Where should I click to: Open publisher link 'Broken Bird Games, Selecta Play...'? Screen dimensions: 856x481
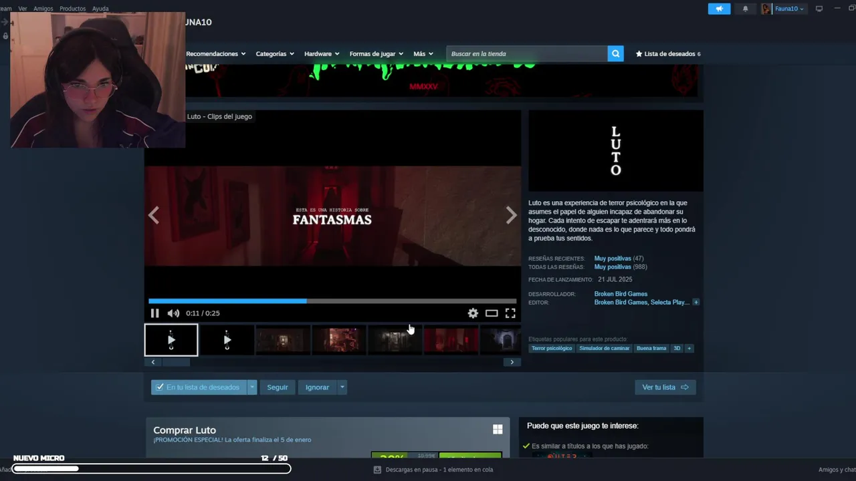point(641,303)
